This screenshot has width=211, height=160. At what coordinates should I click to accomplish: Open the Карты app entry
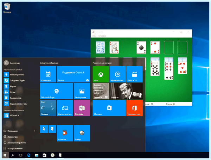tap(10, 86)
